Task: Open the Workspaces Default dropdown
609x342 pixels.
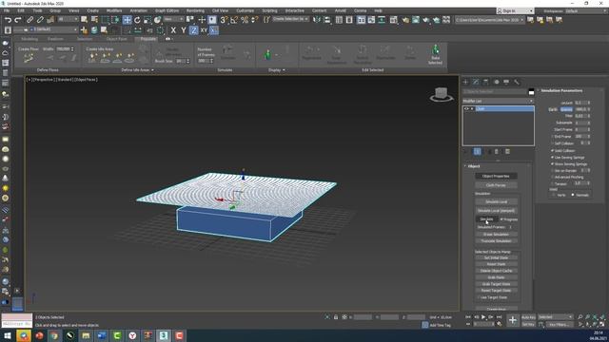Action: point(586,10)
